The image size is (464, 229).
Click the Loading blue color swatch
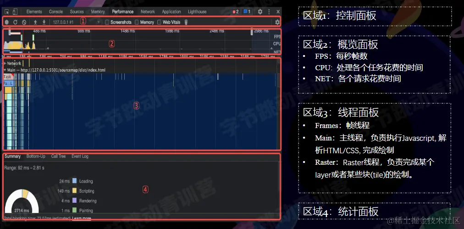(75, 181)
